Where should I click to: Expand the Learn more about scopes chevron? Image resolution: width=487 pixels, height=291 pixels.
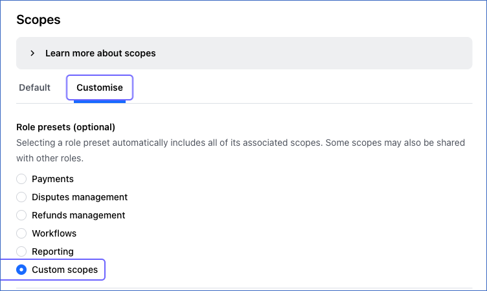point(32,53)
